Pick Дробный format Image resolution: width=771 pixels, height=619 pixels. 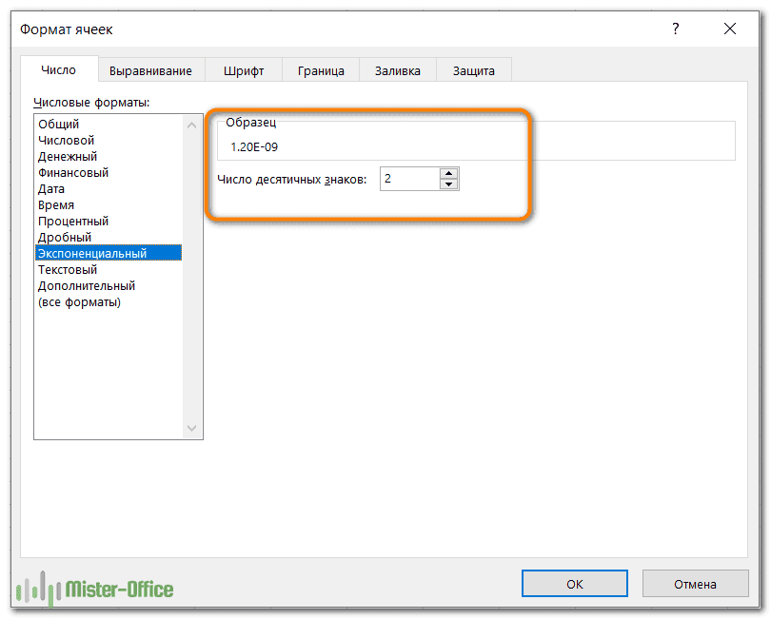pyautogui.click(x=109, y=237)
